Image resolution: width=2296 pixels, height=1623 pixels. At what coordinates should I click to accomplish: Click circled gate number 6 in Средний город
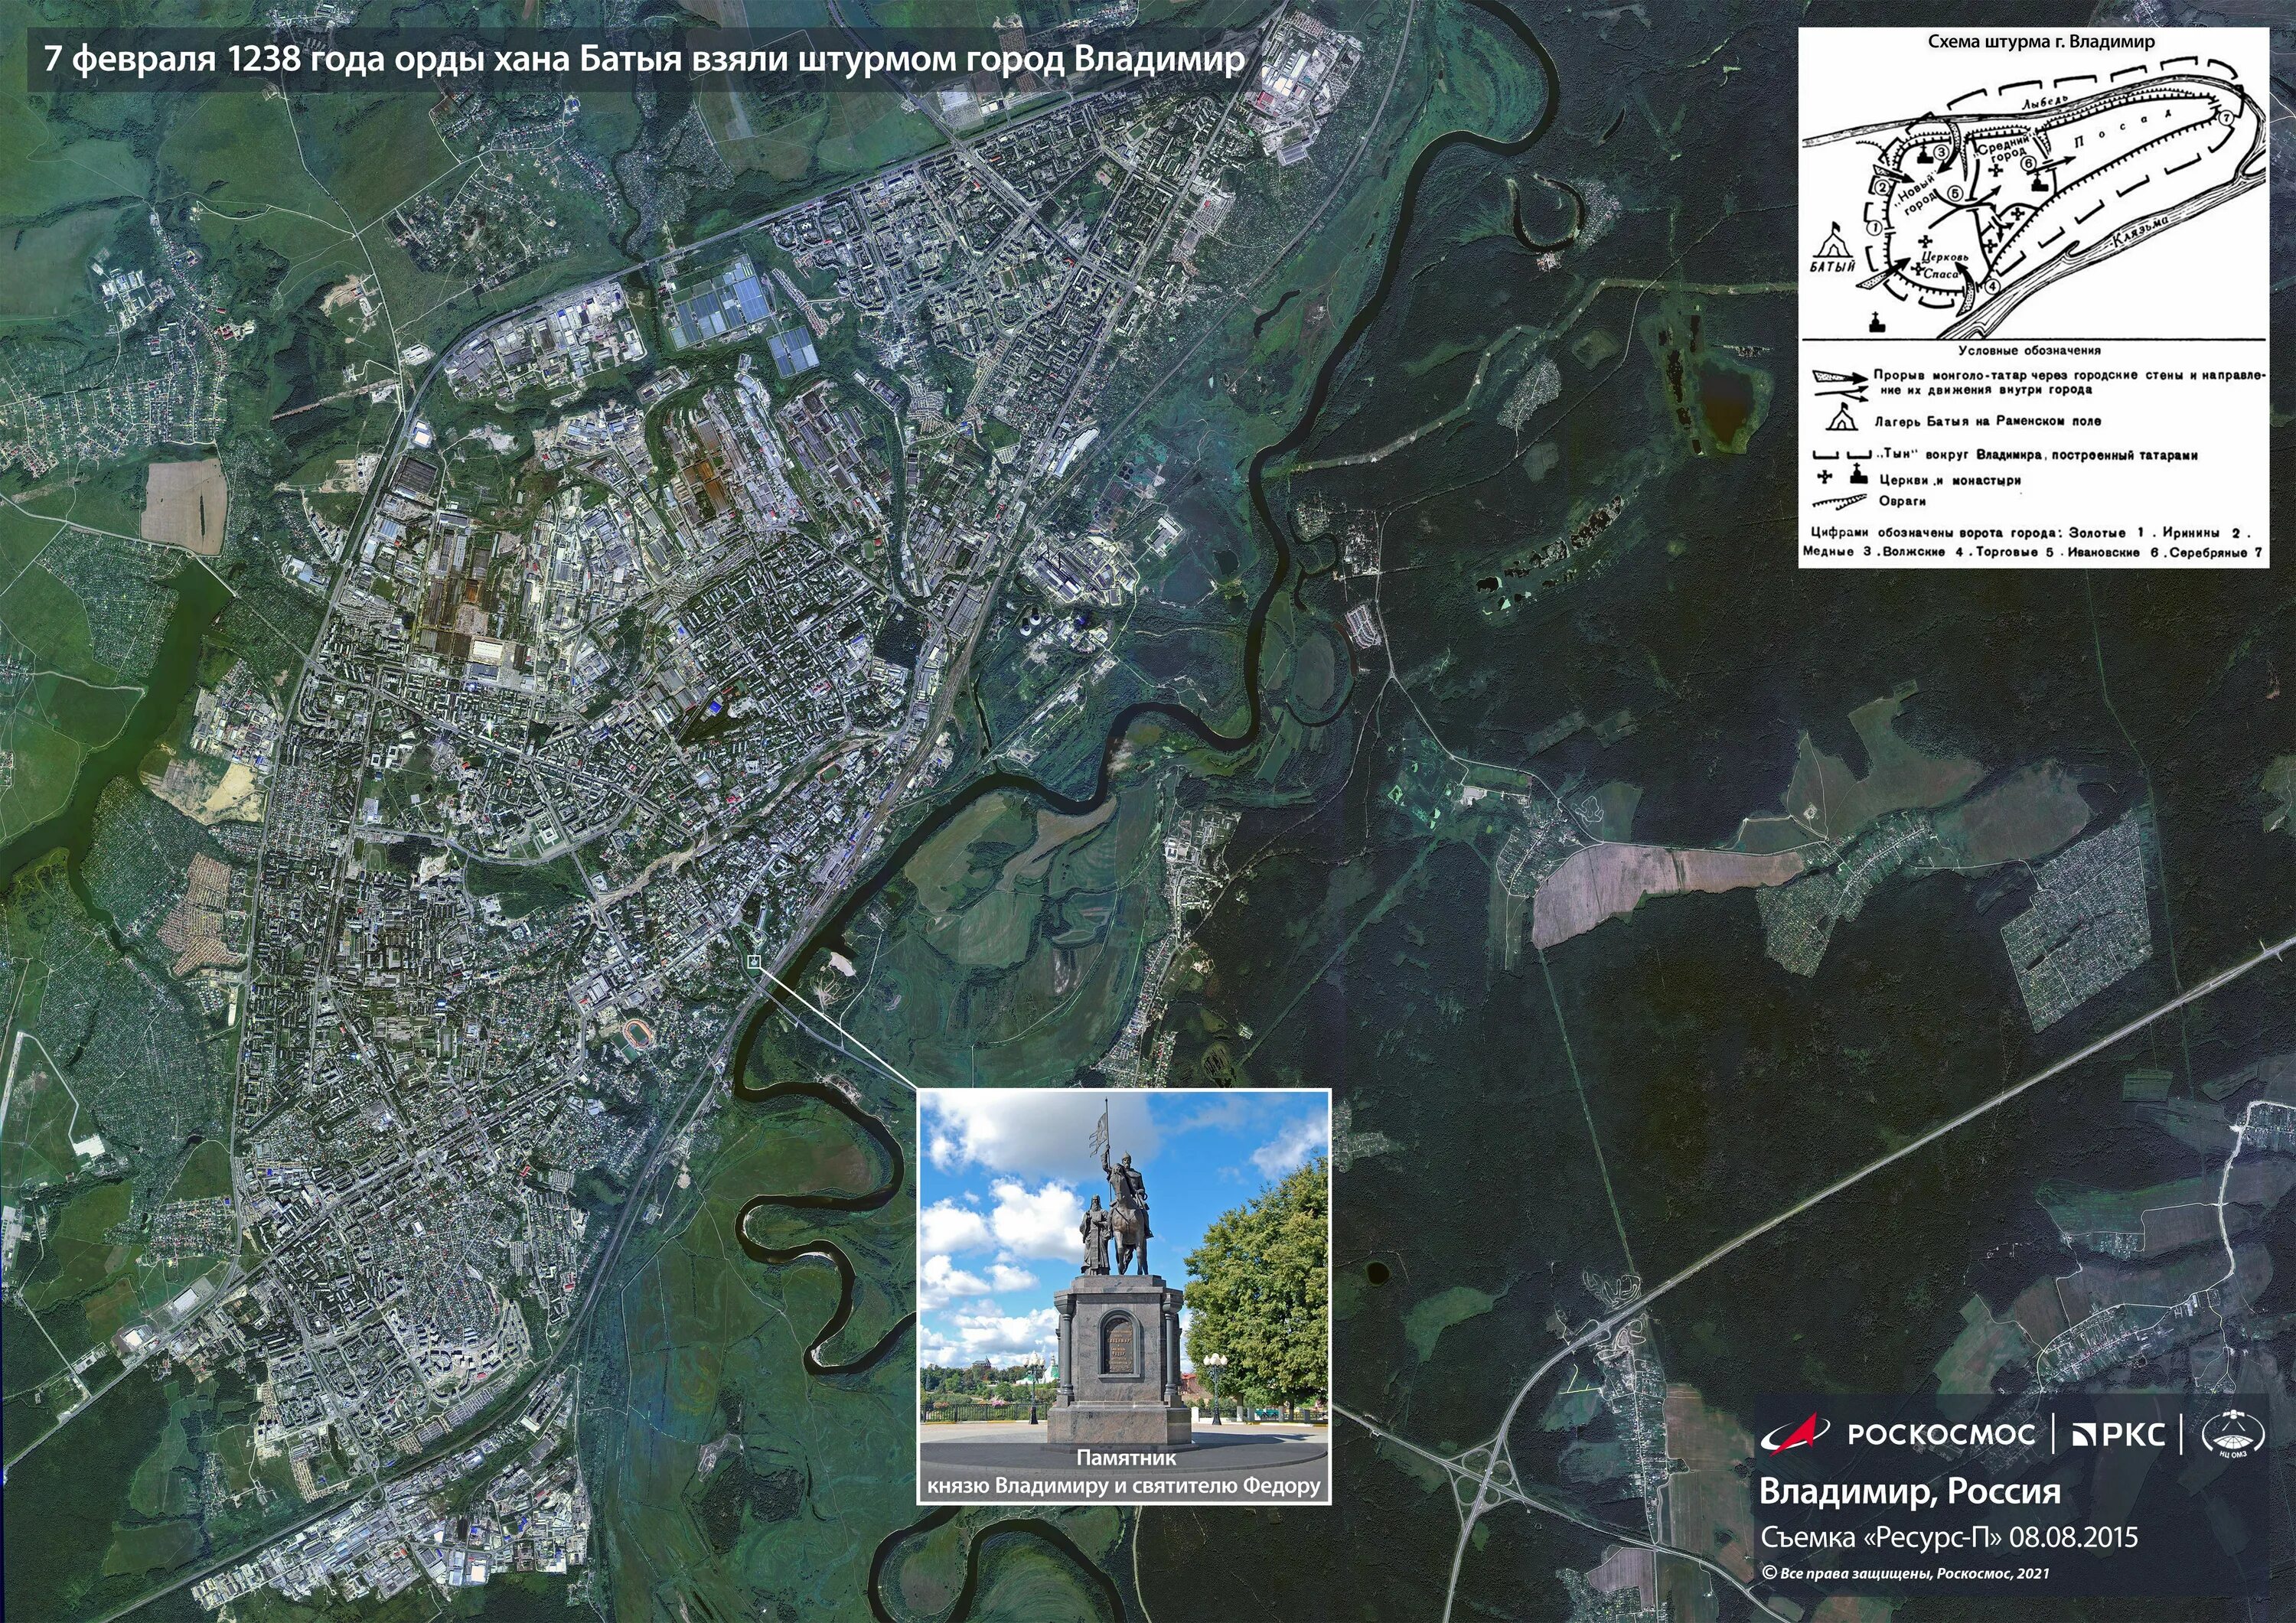[x=2029, y=164]
